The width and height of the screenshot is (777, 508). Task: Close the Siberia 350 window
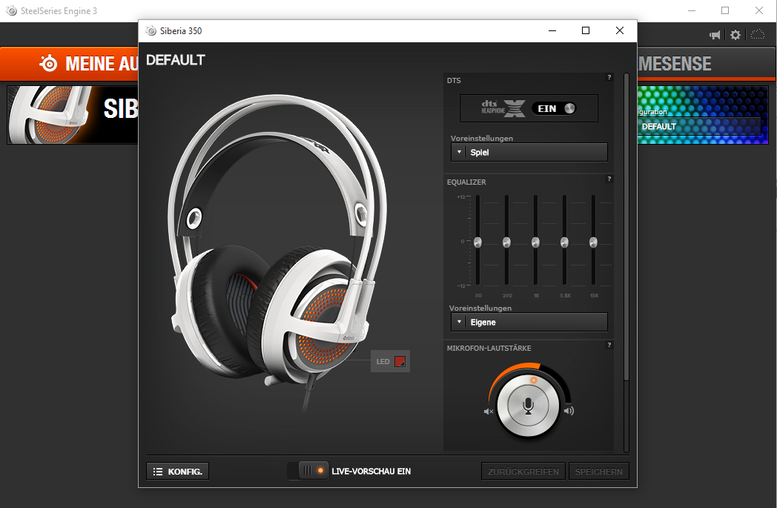pos(619,30)
